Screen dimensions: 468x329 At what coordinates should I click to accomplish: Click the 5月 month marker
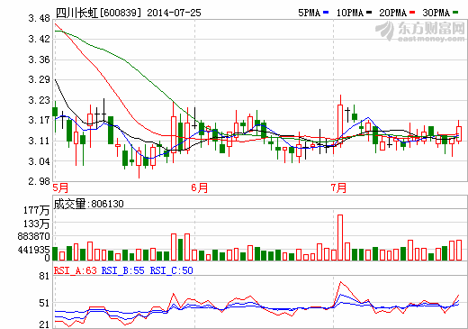(60, 187)
